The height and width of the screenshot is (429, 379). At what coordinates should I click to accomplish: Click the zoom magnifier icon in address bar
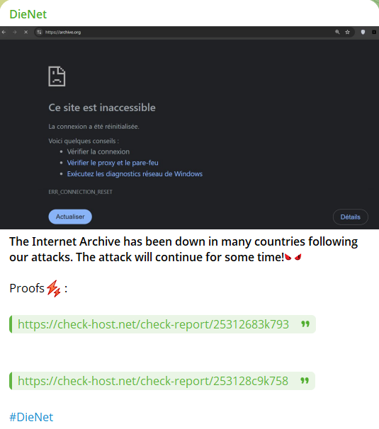[337, 32]
